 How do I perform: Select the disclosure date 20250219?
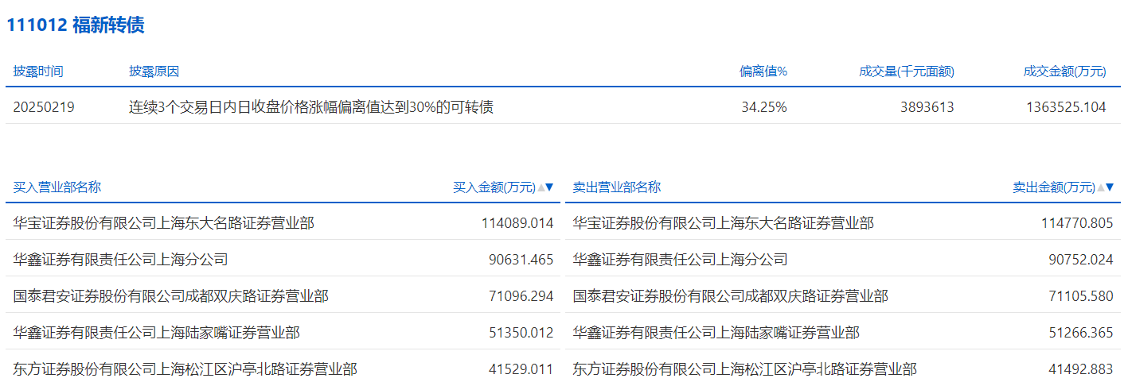[x=44, y=106]
